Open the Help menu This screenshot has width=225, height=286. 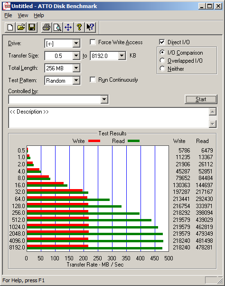tap(39, 15)
